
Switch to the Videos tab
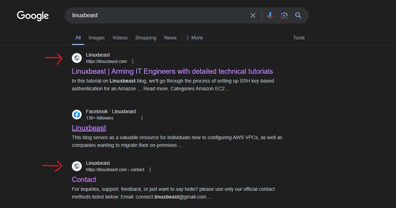click(120, 38)
